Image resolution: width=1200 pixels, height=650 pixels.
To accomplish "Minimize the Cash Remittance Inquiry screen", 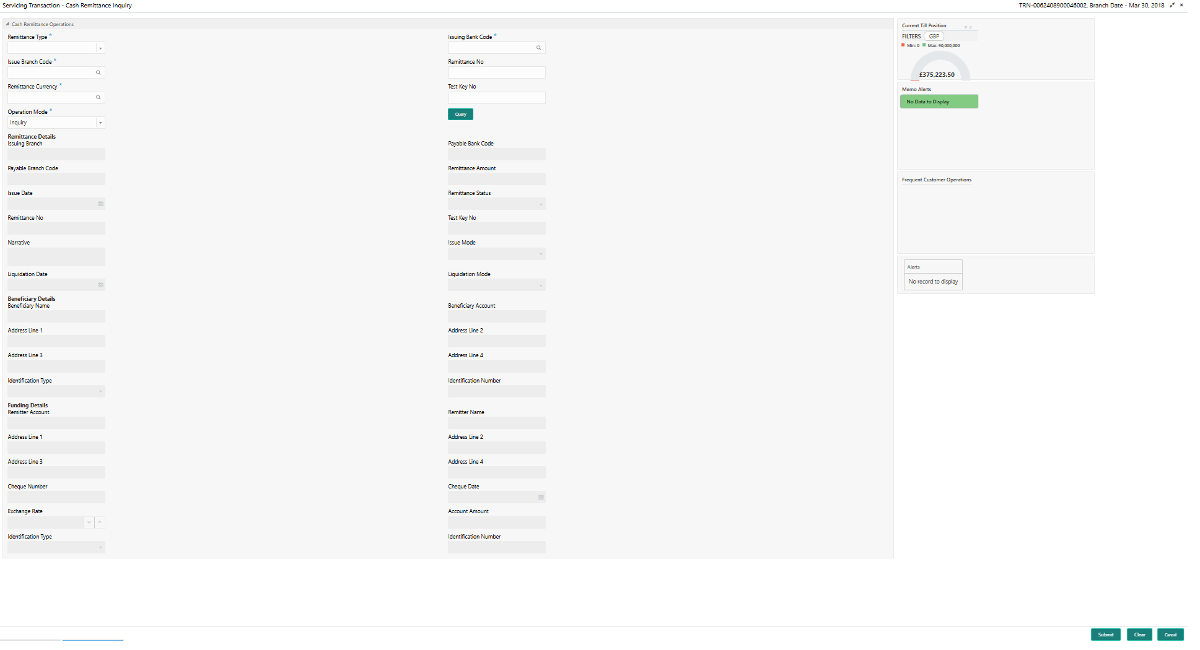I will [x=1172, y=5].
